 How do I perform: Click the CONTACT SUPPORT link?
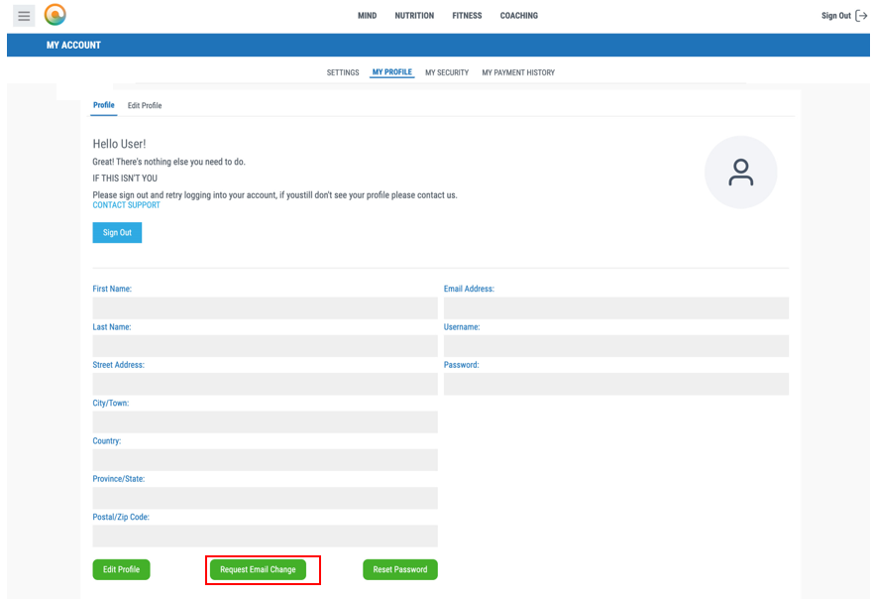coord(126,205)
